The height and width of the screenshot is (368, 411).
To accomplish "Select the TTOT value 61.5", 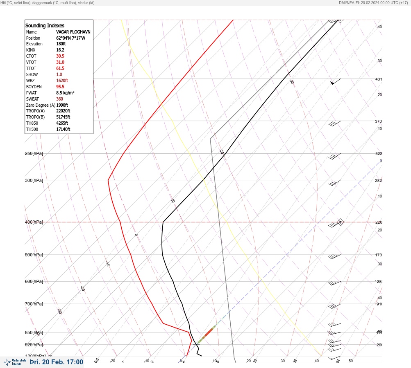I will (60, 68).
